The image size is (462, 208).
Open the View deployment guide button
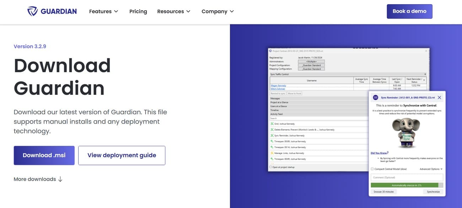122,155
